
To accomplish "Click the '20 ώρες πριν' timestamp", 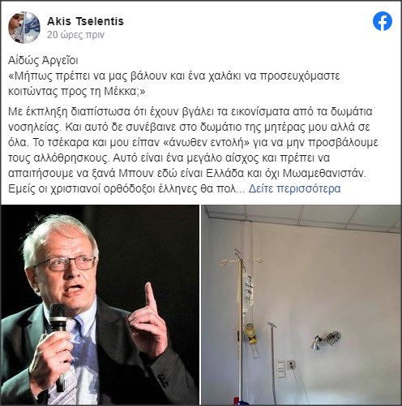I will coord(75,35).
